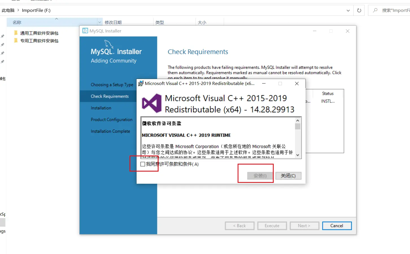This screenshot has height=254, width=410.
Task: Click the license text scroll-down arrow
Action: coord(298,155)
